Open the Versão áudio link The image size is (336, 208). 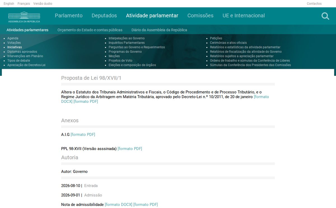[43, 4]
